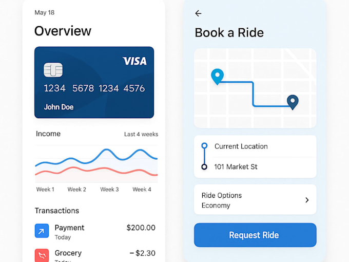Open the Last 4 weeks period selector
Screen dimensions: 349x262
141,134
